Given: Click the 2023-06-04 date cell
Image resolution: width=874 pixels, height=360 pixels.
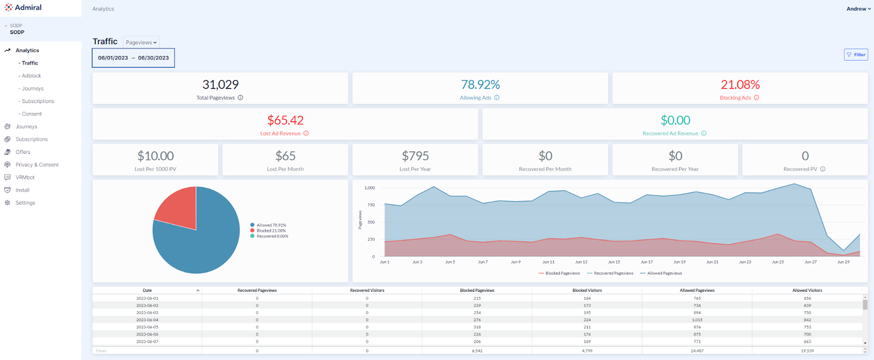Looking at the screenshot, I should pos(147,320).
